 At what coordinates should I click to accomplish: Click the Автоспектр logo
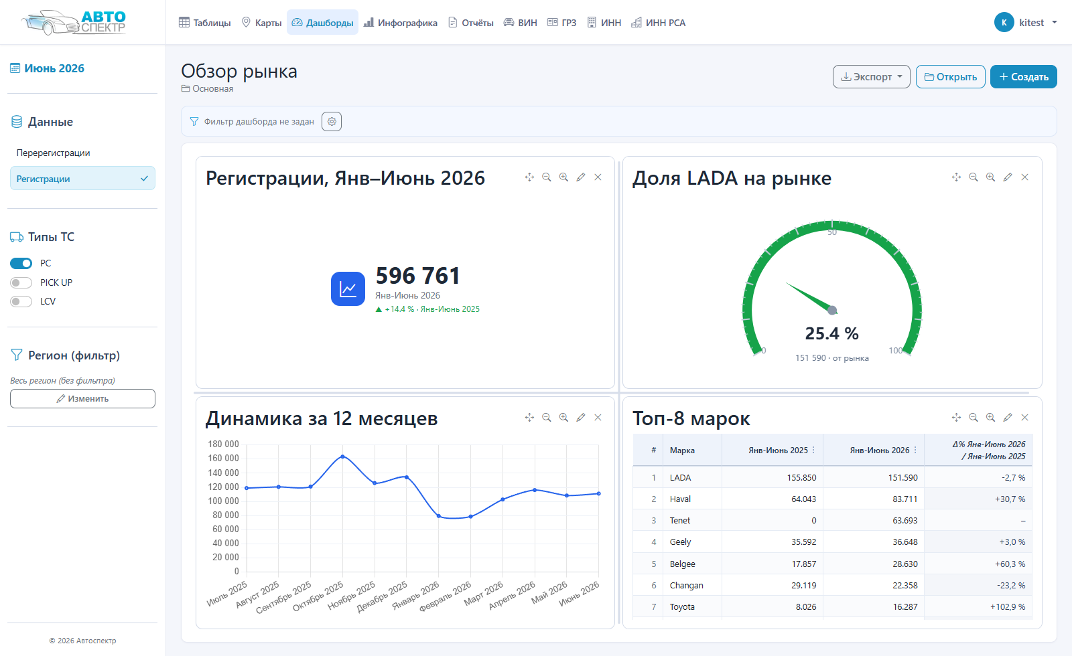[x=74, y=23]
